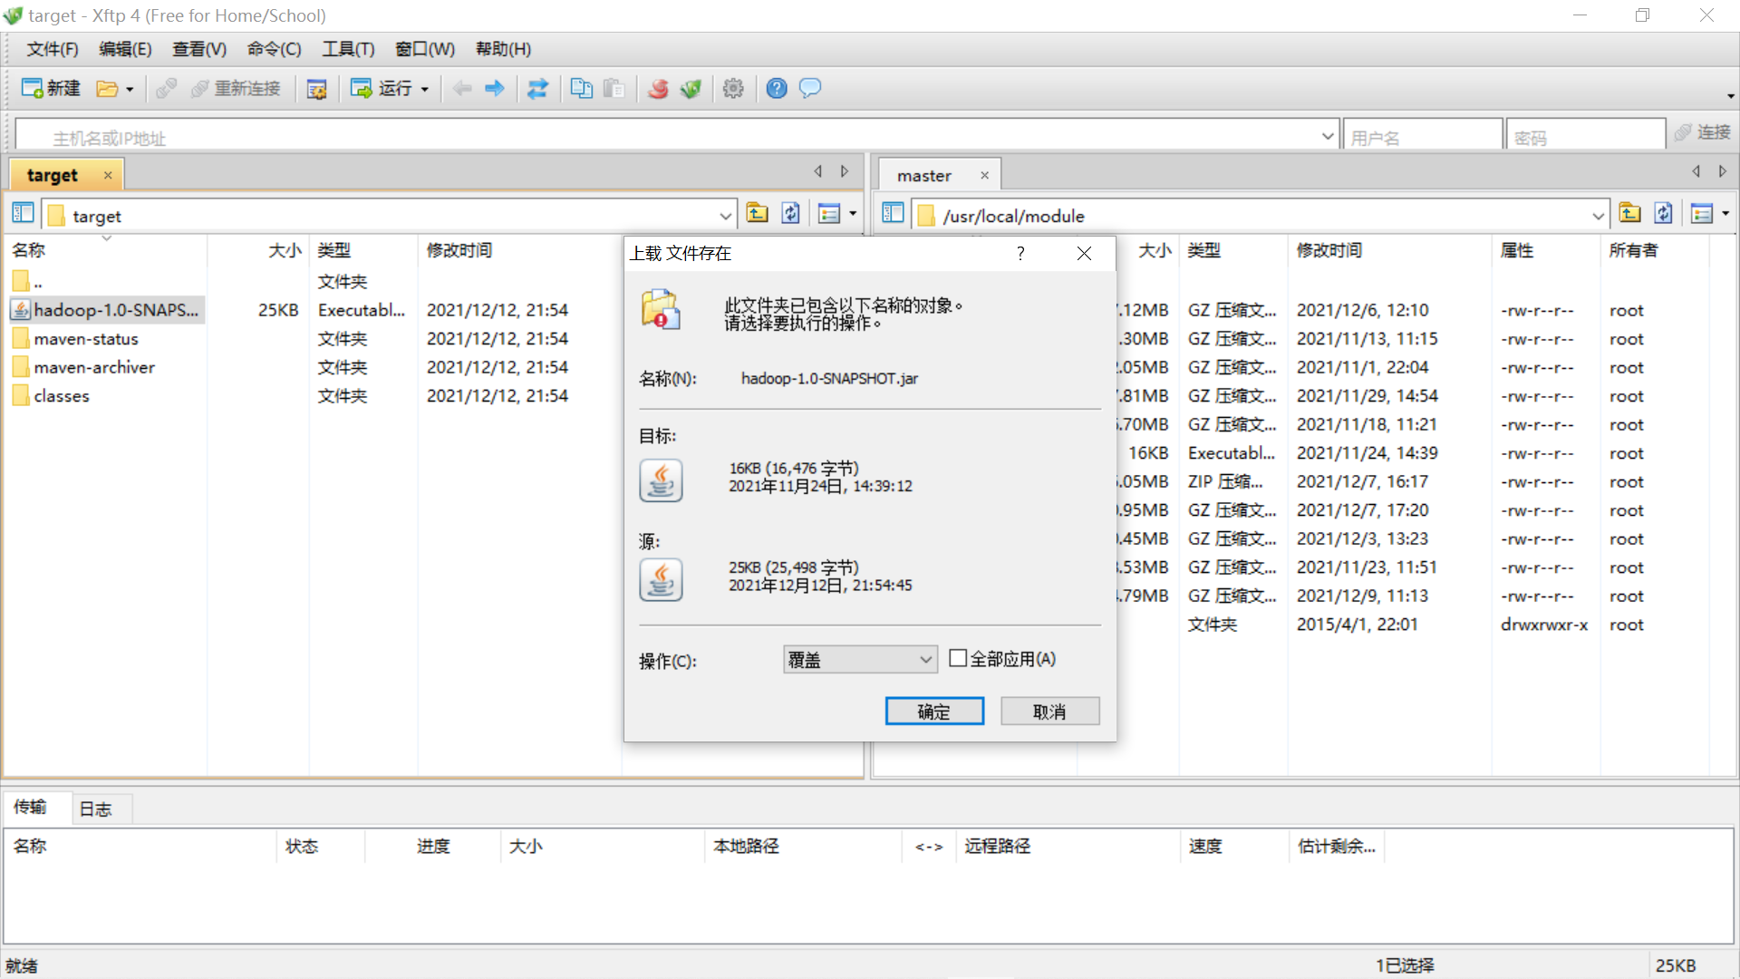The width and height of the screenshot is (1740, 979).
Task: Click the blue right arrow transfer icon
Action: point(495,88)
